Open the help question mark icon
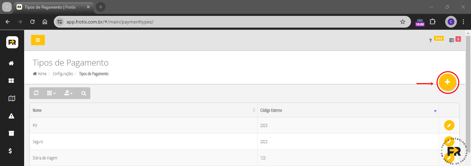Viewport: 471px width, 166px height. (430, 41)
